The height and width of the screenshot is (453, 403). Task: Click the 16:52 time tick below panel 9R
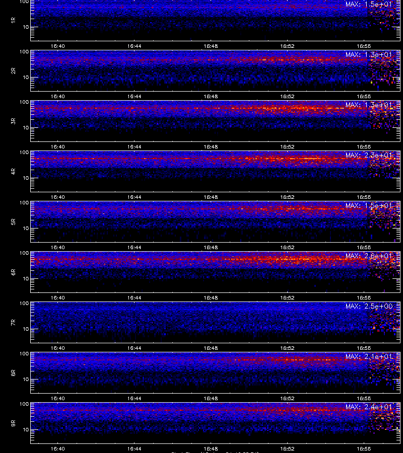(287, 448)
